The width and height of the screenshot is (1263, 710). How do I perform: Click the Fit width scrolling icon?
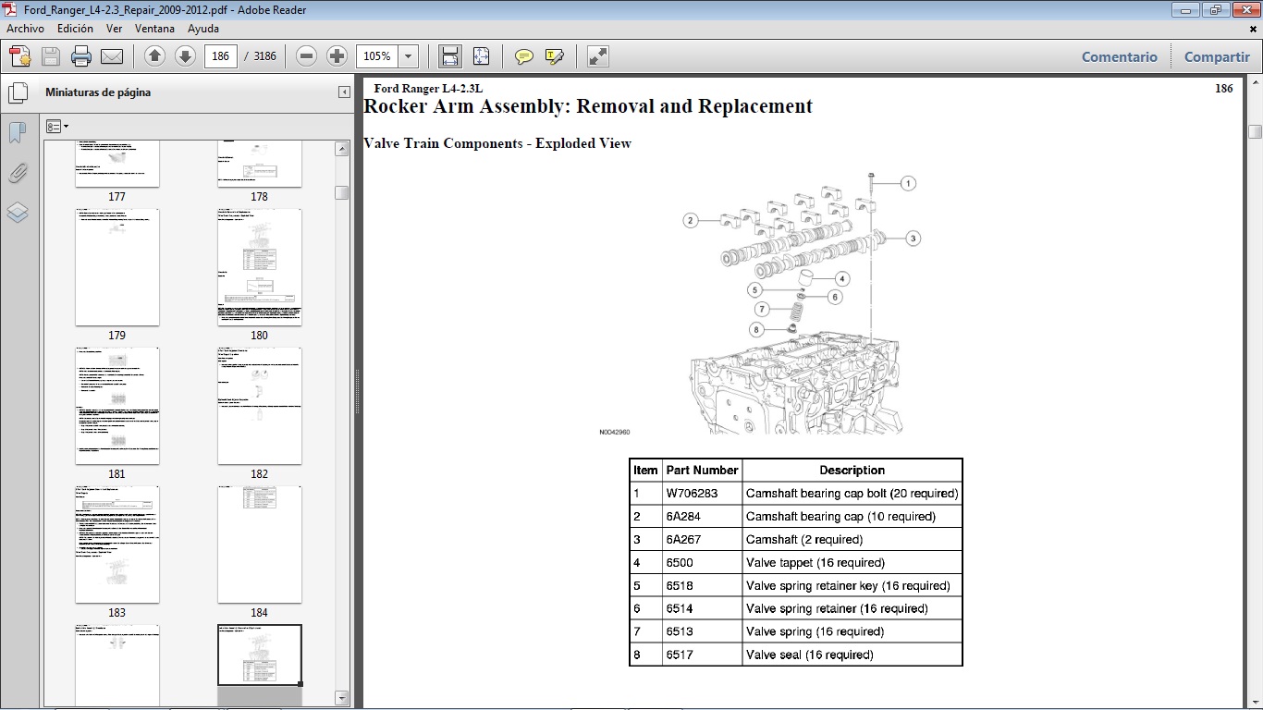[450, 56]
